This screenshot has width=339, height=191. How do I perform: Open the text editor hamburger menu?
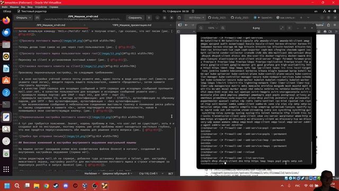coord(149,18)
